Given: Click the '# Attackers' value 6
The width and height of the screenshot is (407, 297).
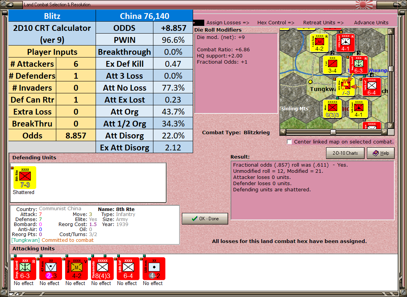Looking at the screenshot, I should pyautogui.click(x=76, y=64).
